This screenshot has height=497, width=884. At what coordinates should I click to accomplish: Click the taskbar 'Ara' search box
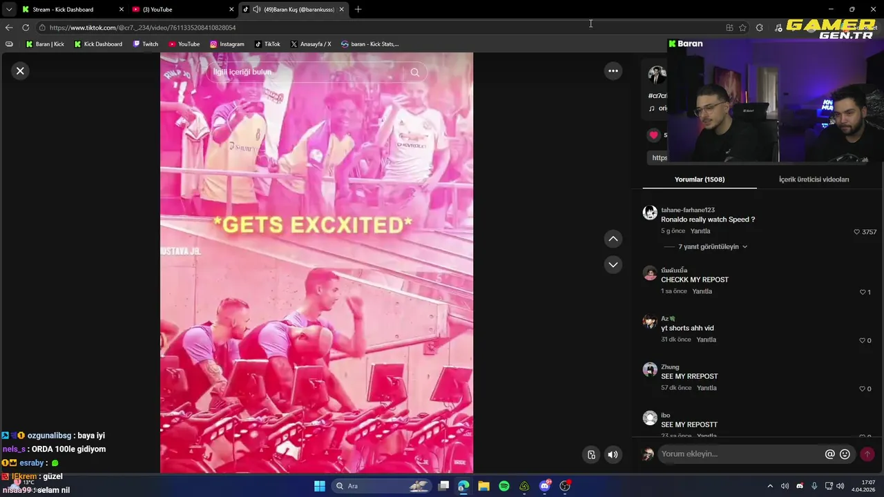point(381,486)
